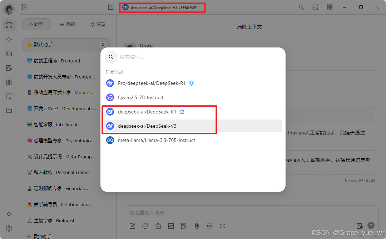Select the 理财顾问专家 - Financial assistant
This screenshot has height=239, width=386.
click(66, 189)
